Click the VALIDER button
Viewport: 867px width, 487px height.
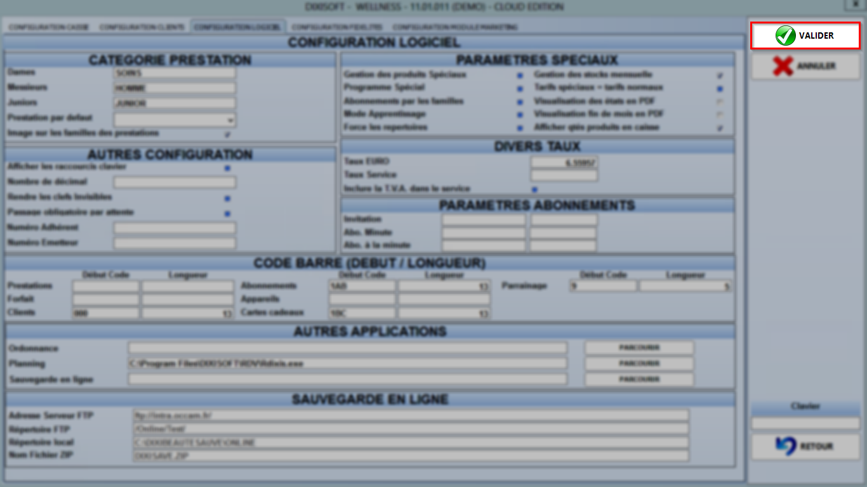(x=805, y=36)
